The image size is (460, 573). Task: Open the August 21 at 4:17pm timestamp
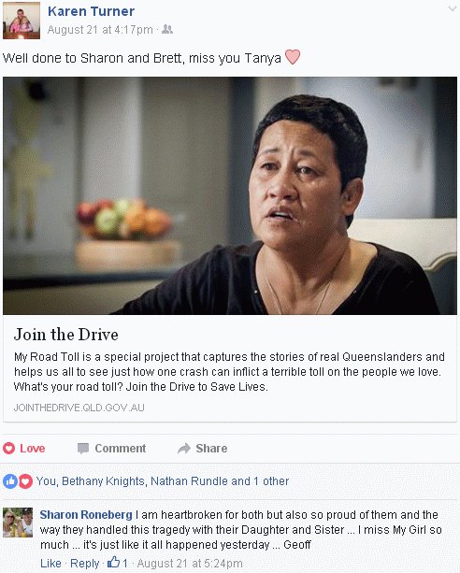coord(100,30)
